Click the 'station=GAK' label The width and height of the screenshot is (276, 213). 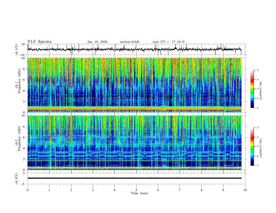click(x=129, y=42)
